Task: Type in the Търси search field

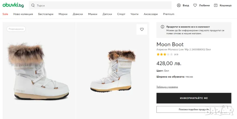Action: coord(101,5)
